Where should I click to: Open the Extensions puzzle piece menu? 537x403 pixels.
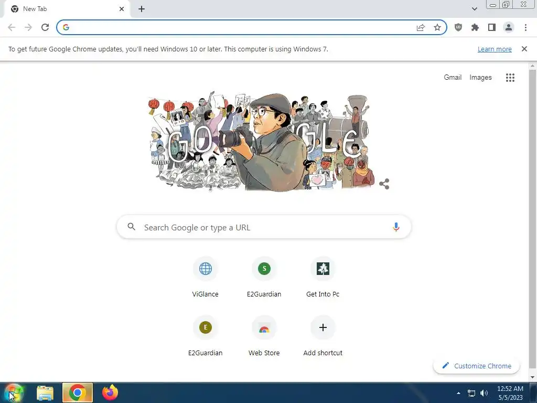475,27
